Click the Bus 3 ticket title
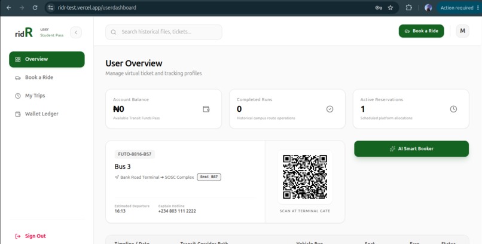This screenshot has height=244, width=482. coord(123,167)
